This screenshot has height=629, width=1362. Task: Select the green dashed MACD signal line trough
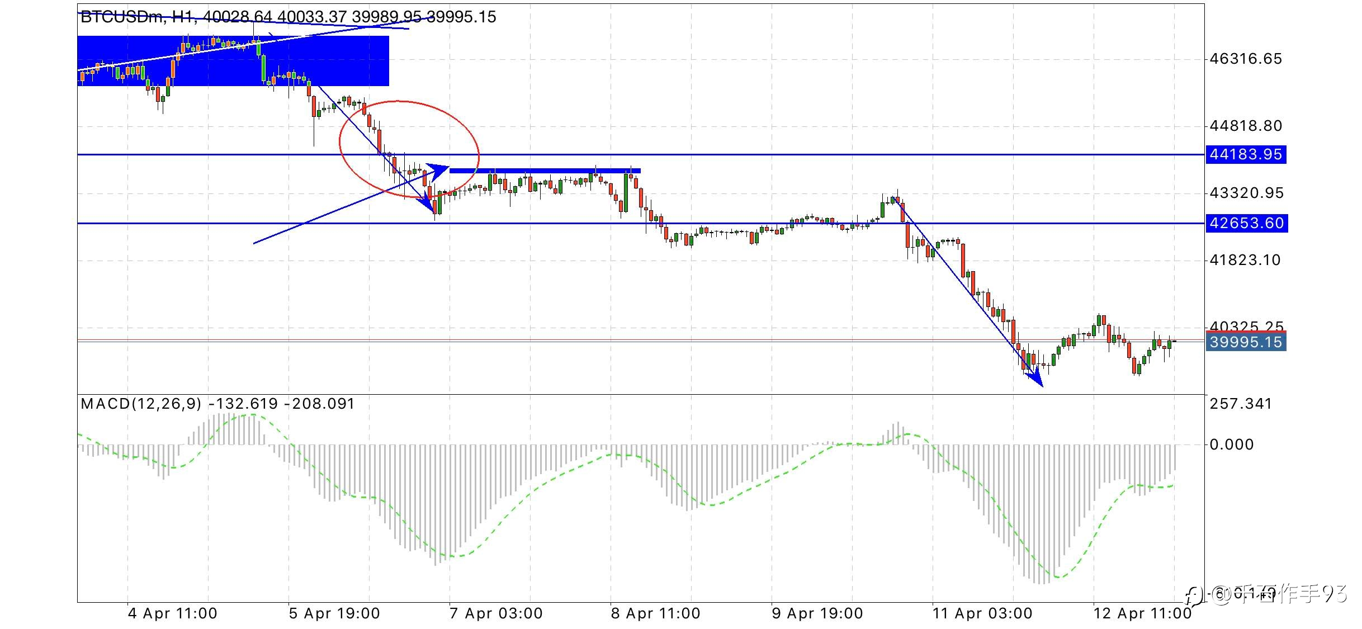(1058, 576)
